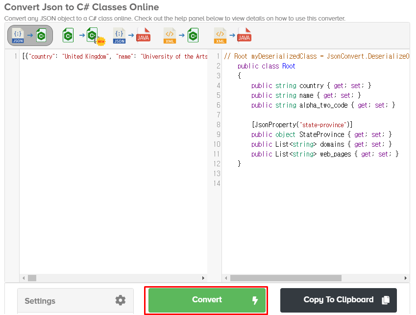Open the C# to C# new converter

84,36
